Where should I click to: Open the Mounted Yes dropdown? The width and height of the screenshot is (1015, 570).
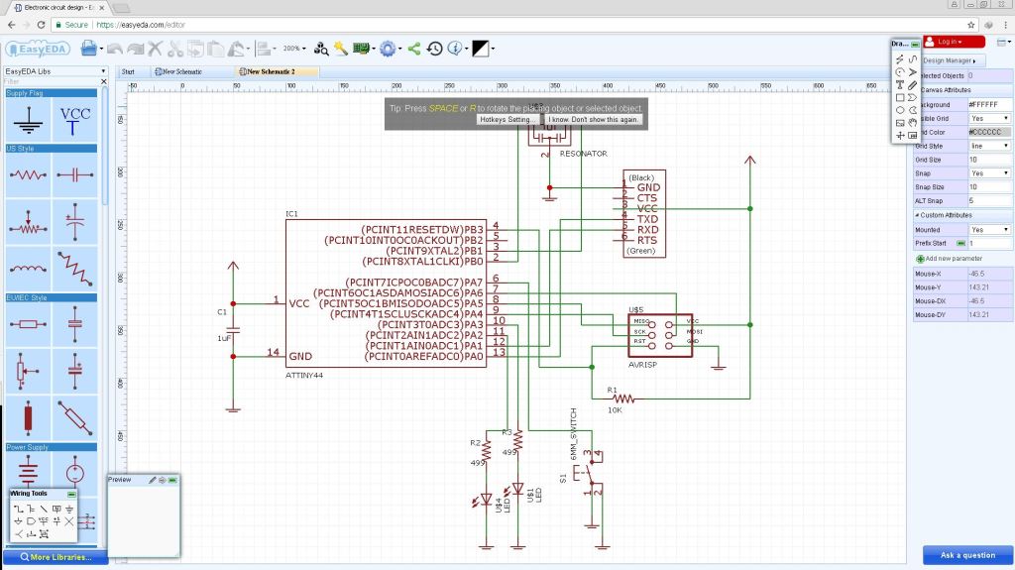point(990,230)
